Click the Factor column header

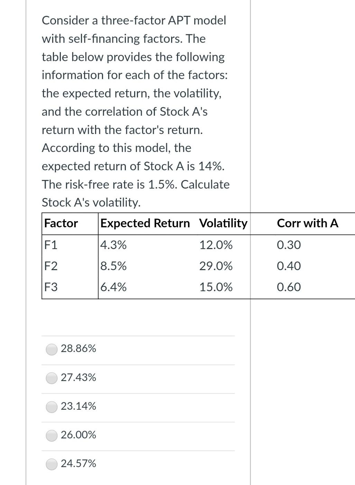click(x=60, y=223)
